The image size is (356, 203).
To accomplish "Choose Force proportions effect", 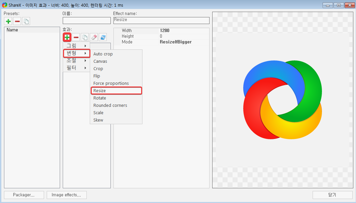I will coord(116,83).
